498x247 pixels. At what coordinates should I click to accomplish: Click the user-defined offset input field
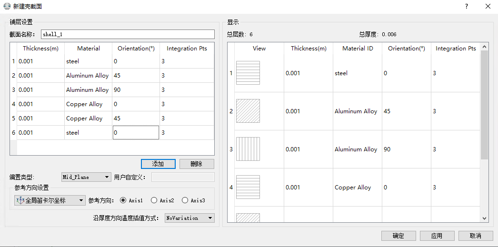pyautogui.click(x=183, y=177)
